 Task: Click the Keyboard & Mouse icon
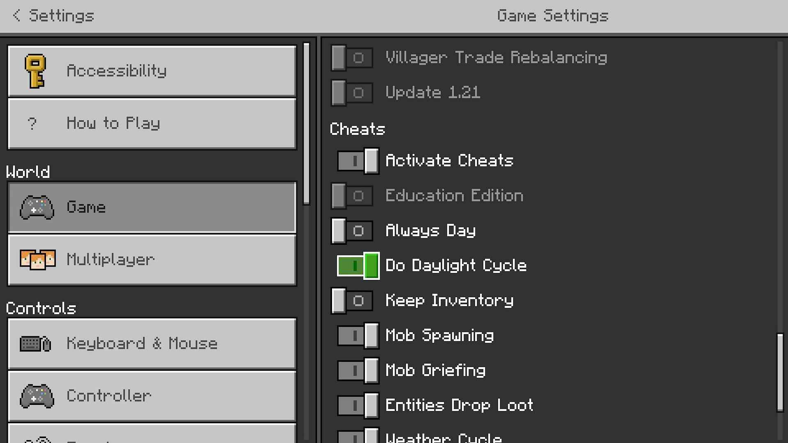(35, 344)
